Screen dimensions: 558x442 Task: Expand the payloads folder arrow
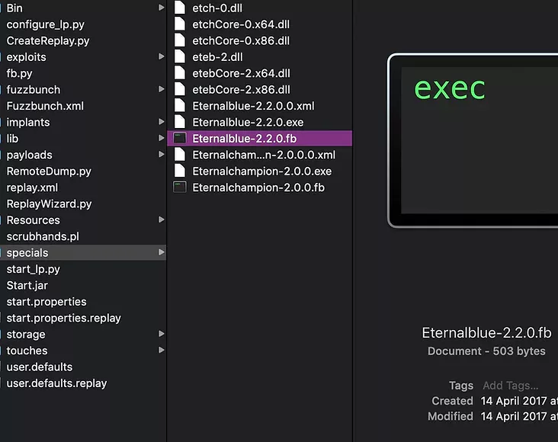tap(161, 155)
